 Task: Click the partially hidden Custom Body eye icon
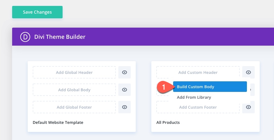pos(251,90)
